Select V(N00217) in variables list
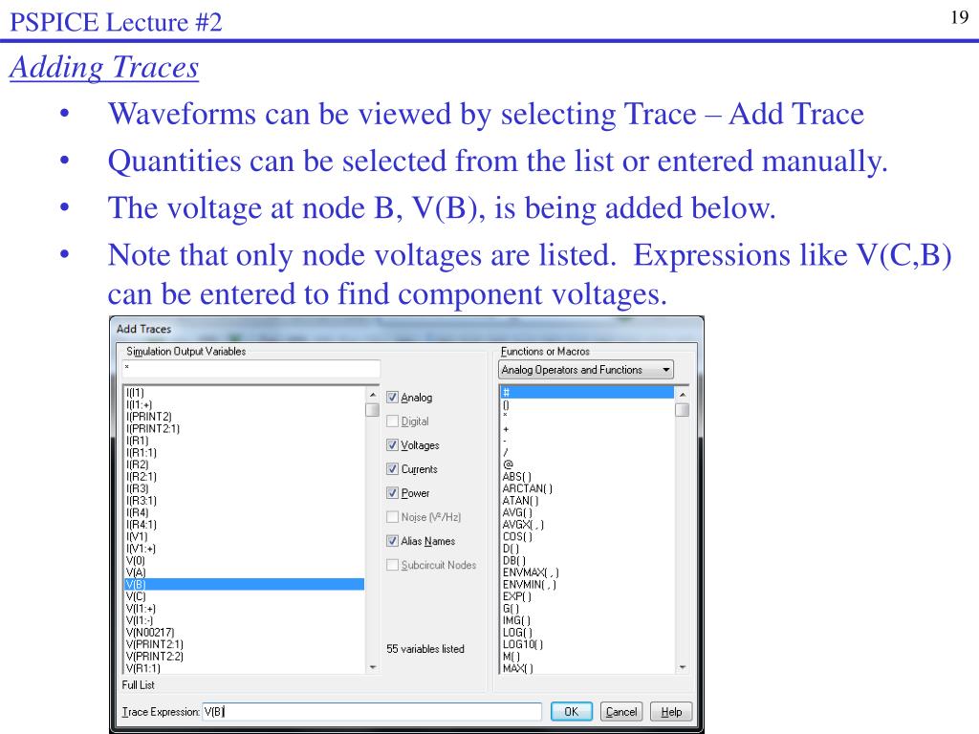979x734 pixels. pyautogui.click(x=150, y=633)
